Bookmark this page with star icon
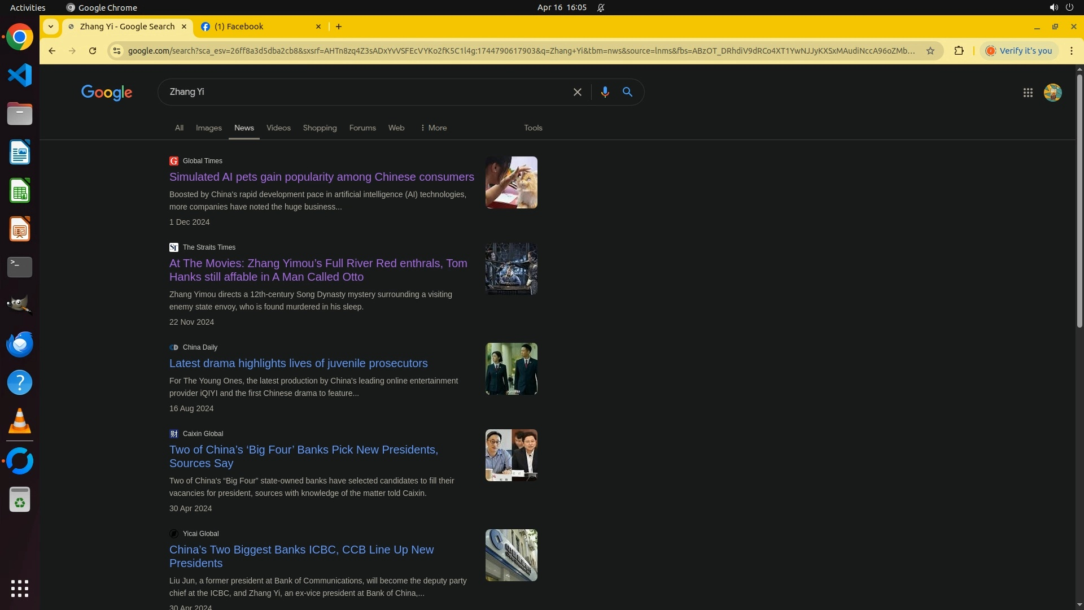Image resolution: width=1084 pixels, height=610 pixels. pyautogui.click(x=930, y=51)
